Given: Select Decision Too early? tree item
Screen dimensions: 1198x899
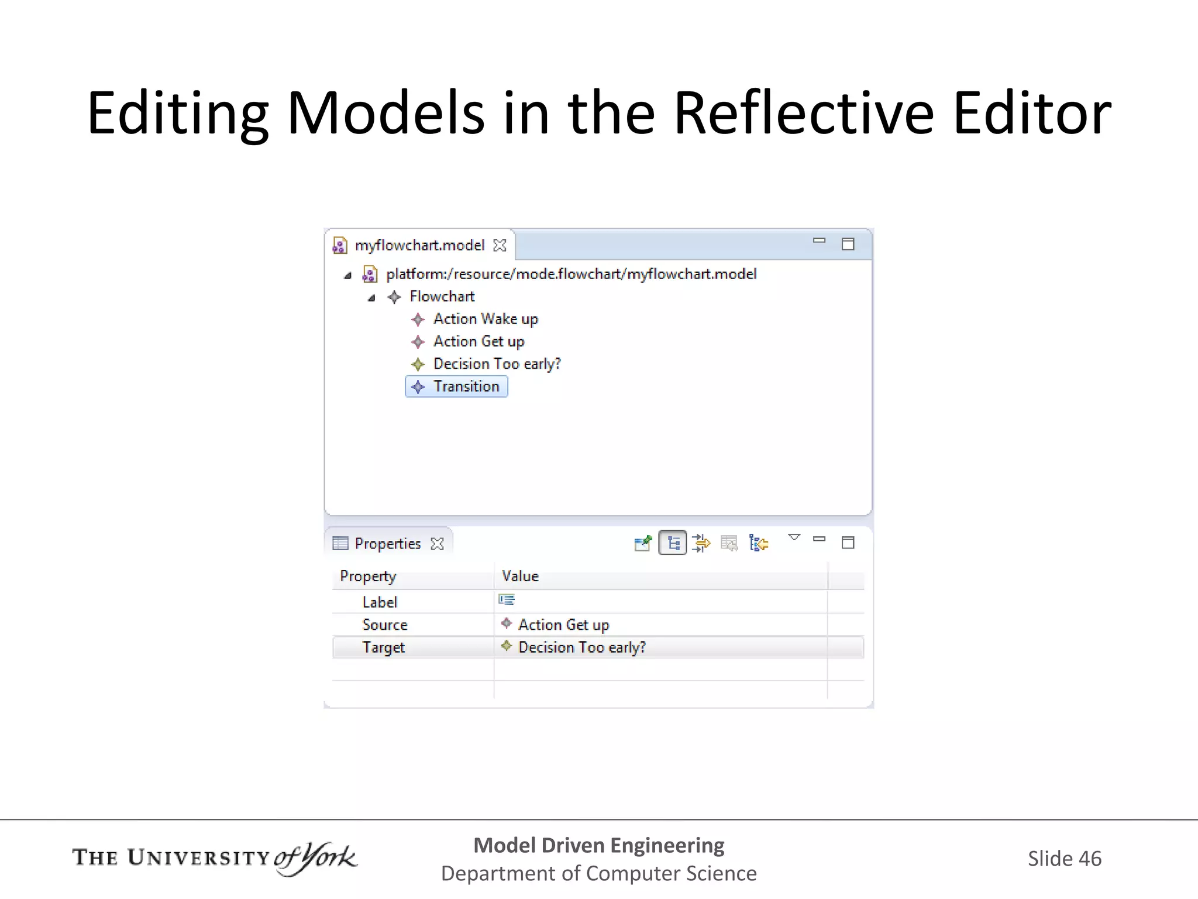Looking at the screenshot, I should coord(497,364).
